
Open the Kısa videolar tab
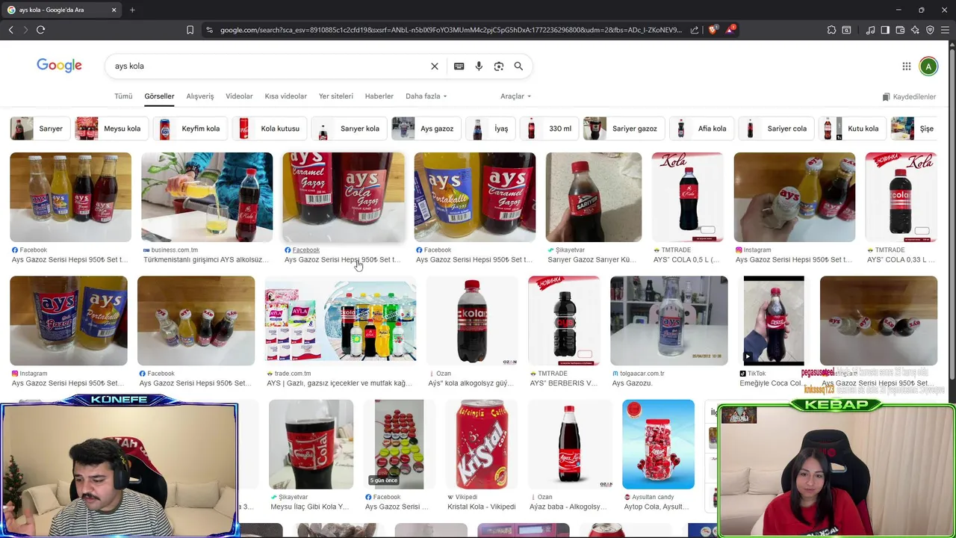(285, 96)
